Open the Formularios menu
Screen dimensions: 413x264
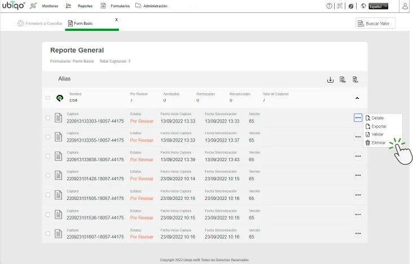(x=120, y=6)
